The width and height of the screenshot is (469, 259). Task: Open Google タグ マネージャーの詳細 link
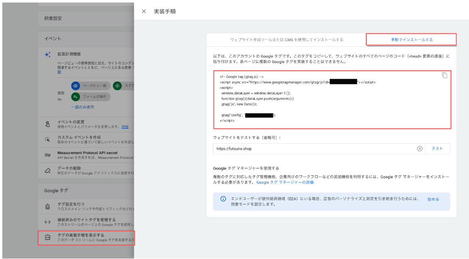click(x=285, y=182)
